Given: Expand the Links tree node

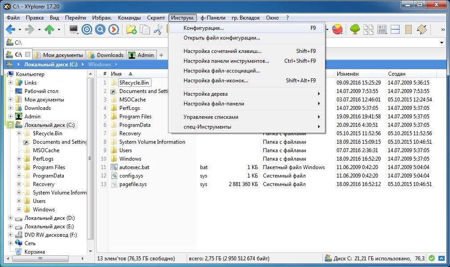Looking at the screenshot, I should [x=10, y=83].
